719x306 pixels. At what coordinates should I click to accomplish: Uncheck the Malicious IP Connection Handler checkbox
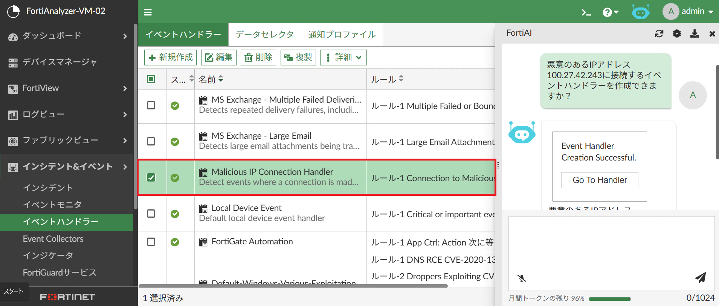click(x=151, y=177)
